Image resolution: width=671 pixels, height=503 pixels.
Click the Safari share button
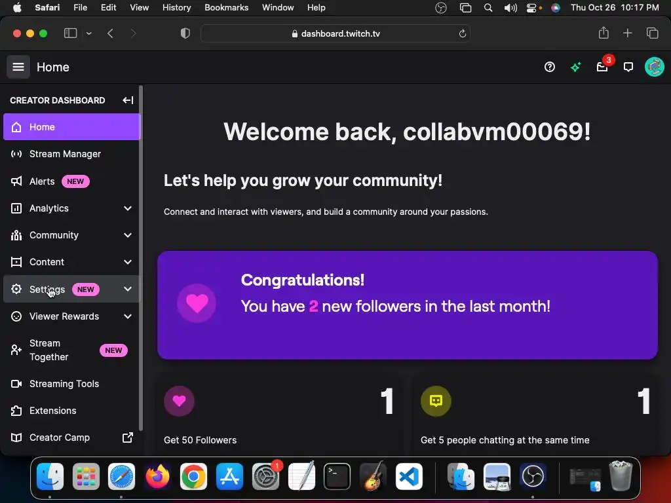tap(604, 33)
